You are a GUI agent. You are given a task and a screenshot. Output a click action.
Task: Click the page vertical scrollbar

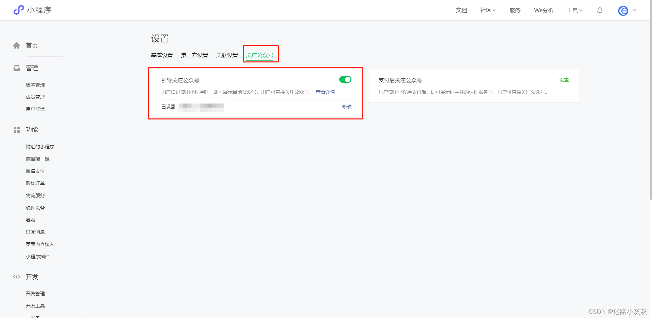pyautogui.click(x=651, y=100)
